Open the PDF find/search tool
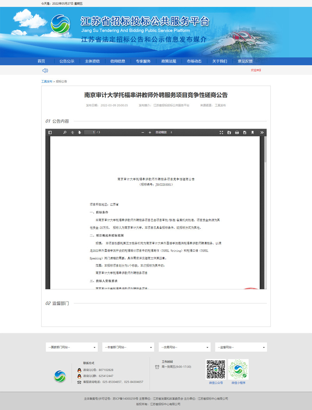Viewport: 312px width, 410px height. tap(65, 132)
